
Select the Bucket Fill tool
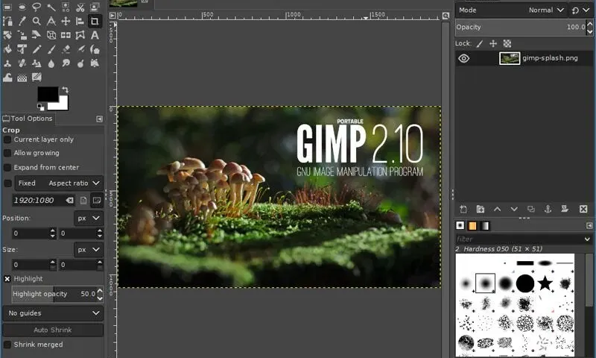pos(7,49)
